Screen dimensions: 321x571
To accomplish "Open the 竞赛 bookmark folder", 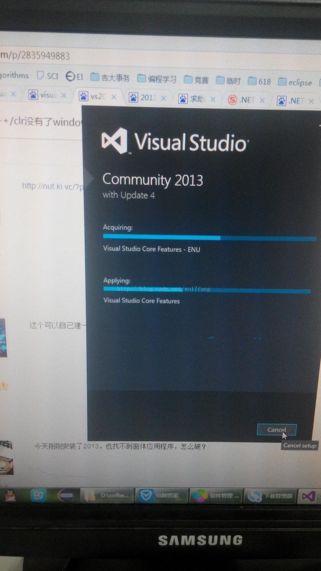I will [x=196, y=80].
